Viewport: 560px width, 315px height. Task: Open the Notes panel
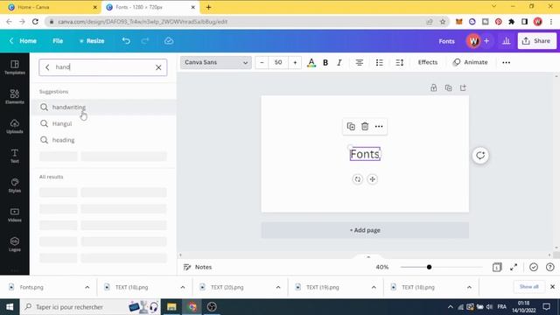[x=198, y=267]
